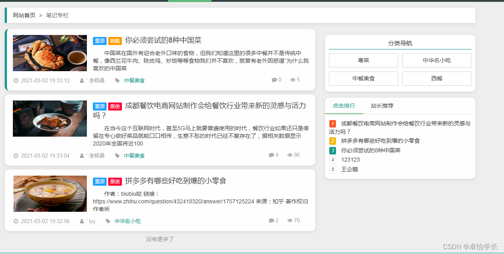Click 置顶 badge on 拼多多 snack article
The height and width of the screenshot is (254, 504).
coord(100,182)
